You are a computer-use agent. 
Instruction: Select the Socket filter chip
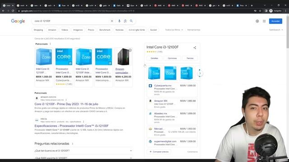click(x=154, y=30)
